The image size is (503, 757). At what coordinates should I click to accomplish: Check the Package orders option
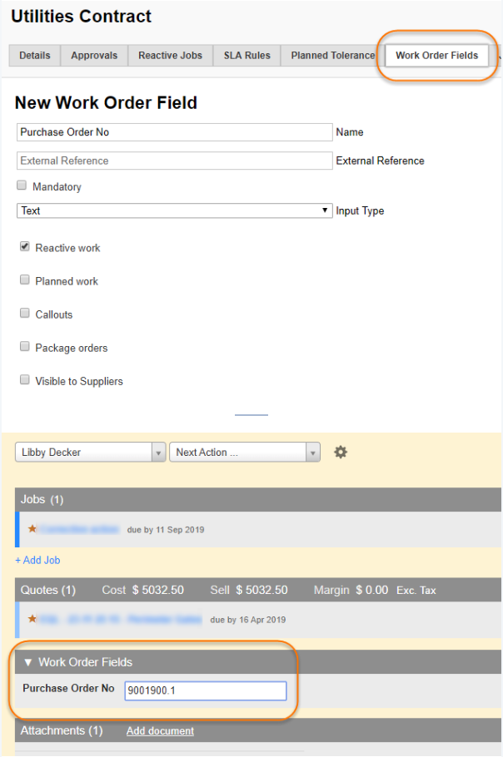(x=25, y=347)
